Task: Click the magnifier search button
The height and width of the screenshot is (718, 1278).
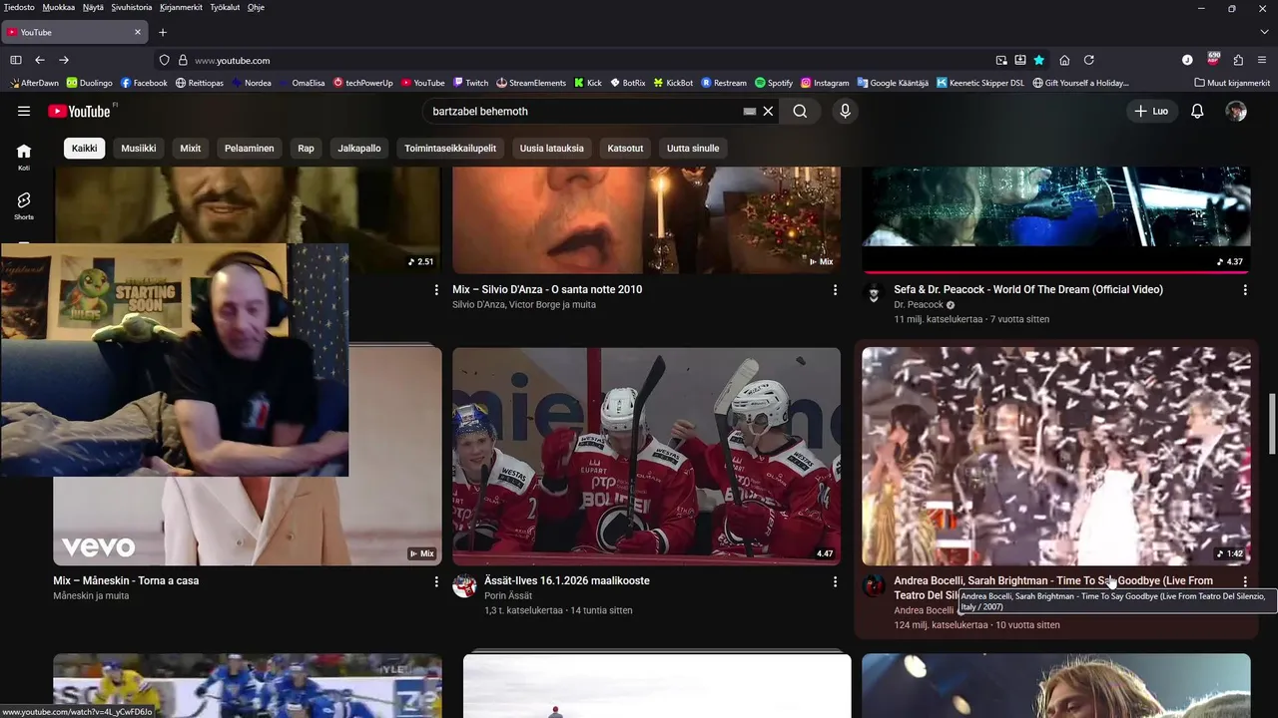Action: click(x=800, y=112)
